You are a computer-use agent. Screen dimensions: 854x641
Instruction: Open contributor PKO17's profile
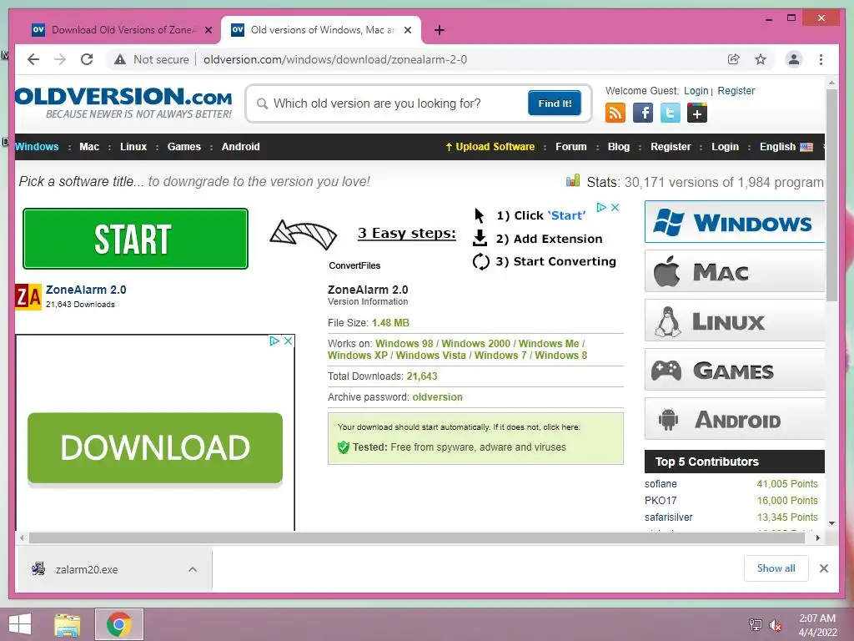pos(661,501)
